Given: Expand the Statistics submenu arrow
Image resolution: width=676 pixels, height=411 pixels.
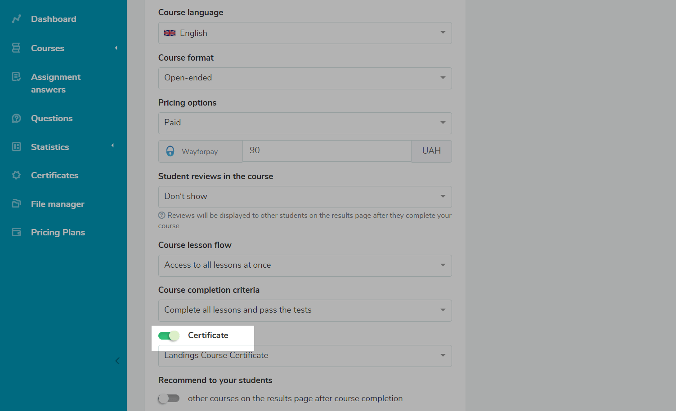Looking at the screenshot, I should tap(112, 146).
